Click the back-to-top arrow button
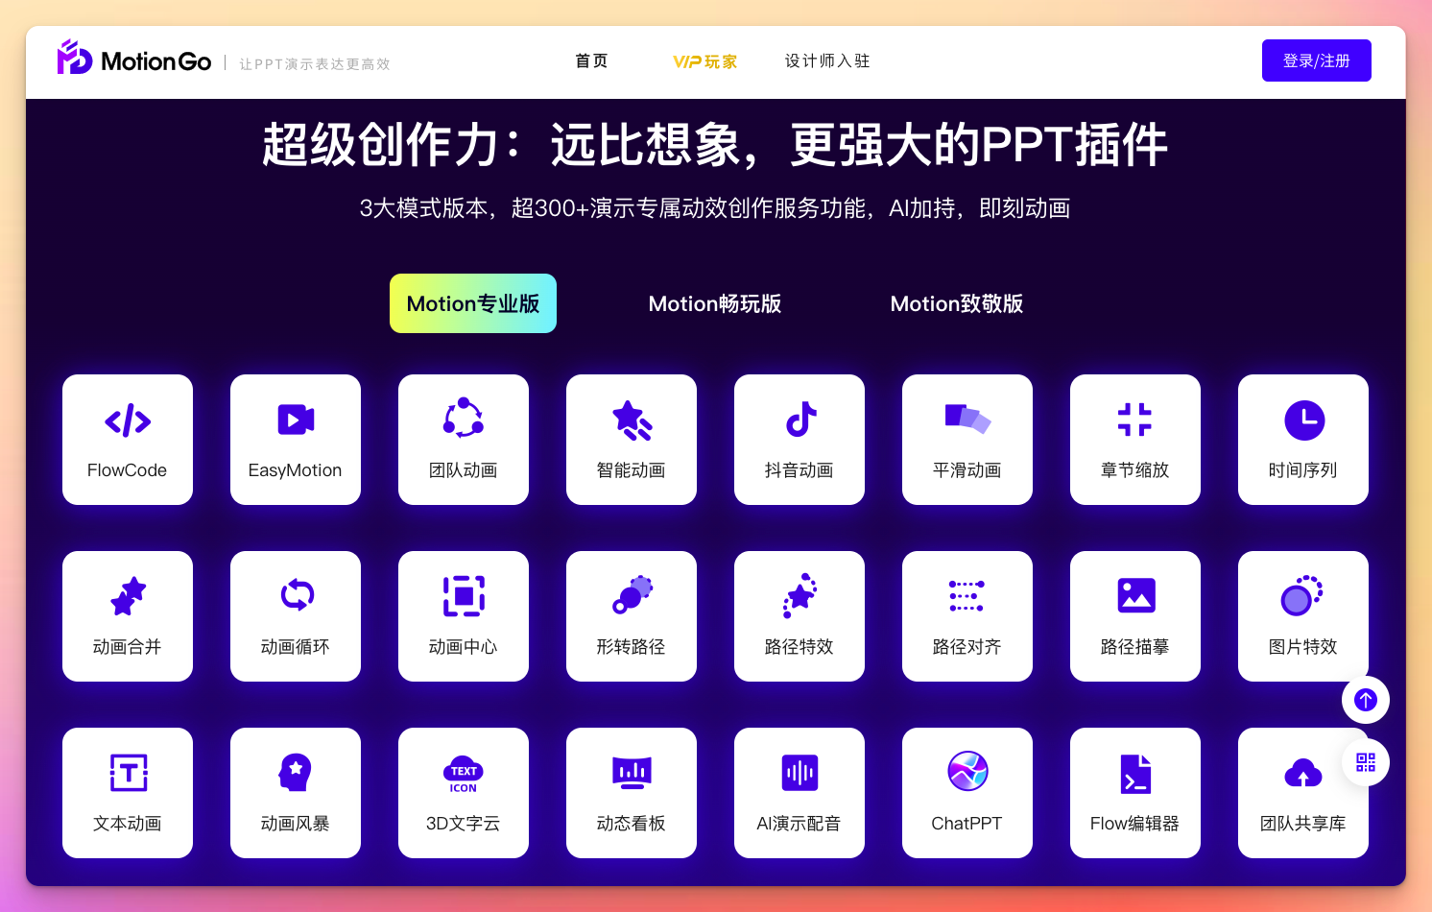 (1365, 700)
